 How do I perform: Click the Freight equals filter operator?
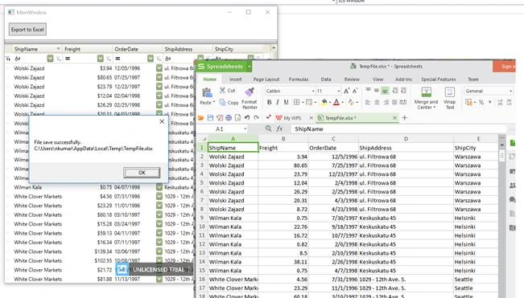pyautogui.click(x=68, y=59)
